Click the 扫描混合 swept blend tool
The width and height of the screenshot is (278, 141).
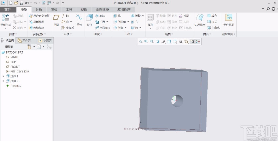pos(103,28)
